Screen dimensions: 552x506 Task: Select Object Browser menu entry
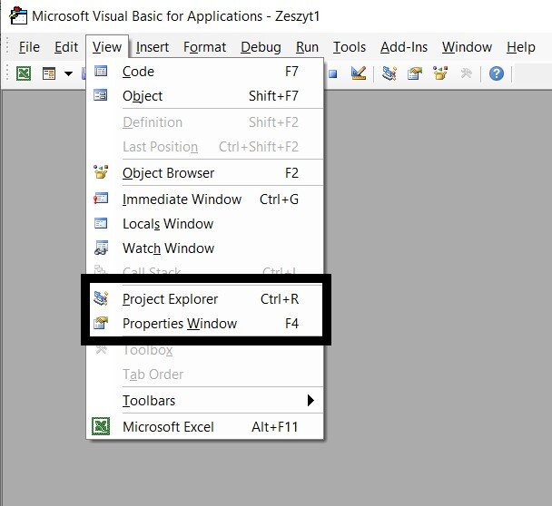point(205,173)
